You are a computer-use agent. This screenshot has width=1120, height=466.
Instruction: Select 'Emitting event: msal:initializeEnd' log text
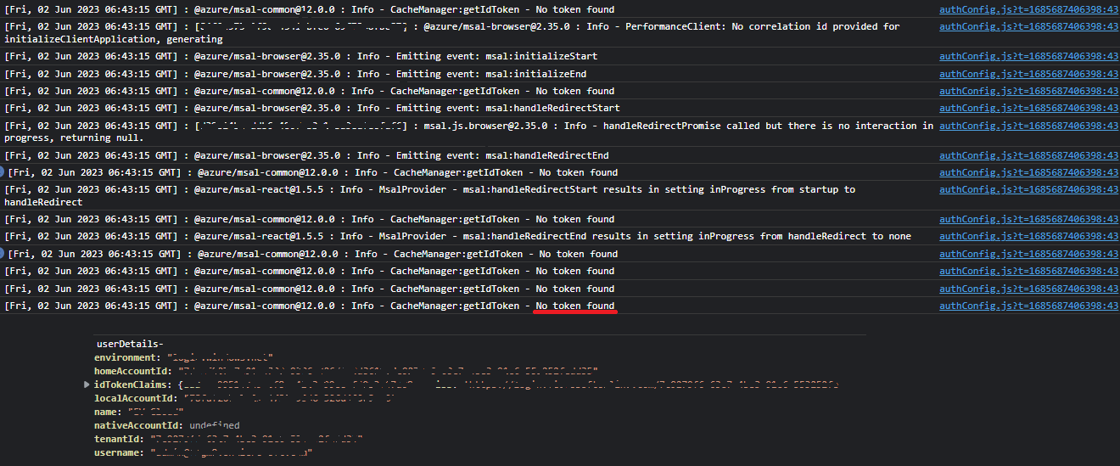[x=490, y=74]
